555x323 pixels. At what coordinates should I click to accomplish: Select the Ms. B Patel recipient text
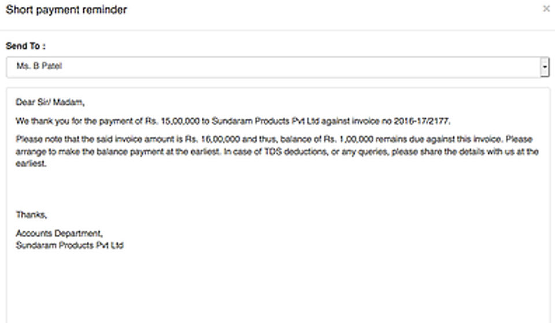click(39, 66)
